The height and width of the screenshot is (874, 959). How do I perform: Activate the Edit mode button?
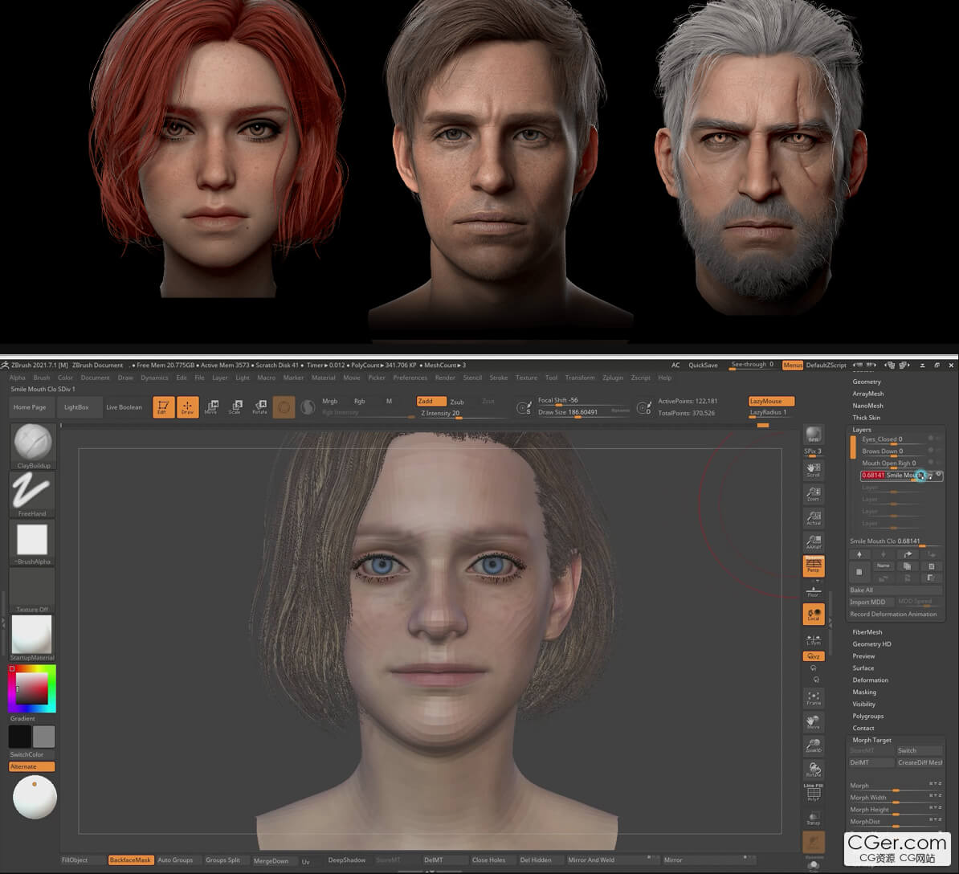coord(163,407)
